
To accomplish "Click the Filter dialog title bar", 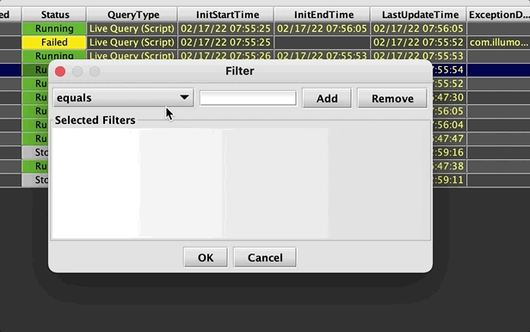I will tap(240, 71).
